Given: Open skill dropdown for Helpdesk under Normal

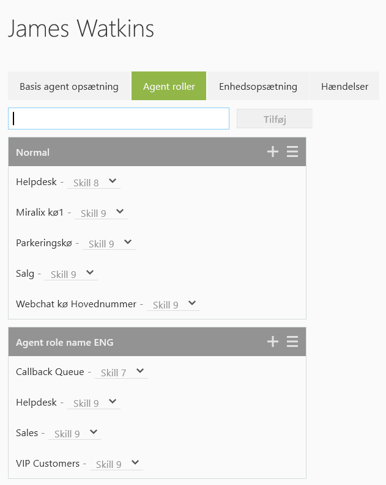Looking at the screenshot, I should coord(94,182).
